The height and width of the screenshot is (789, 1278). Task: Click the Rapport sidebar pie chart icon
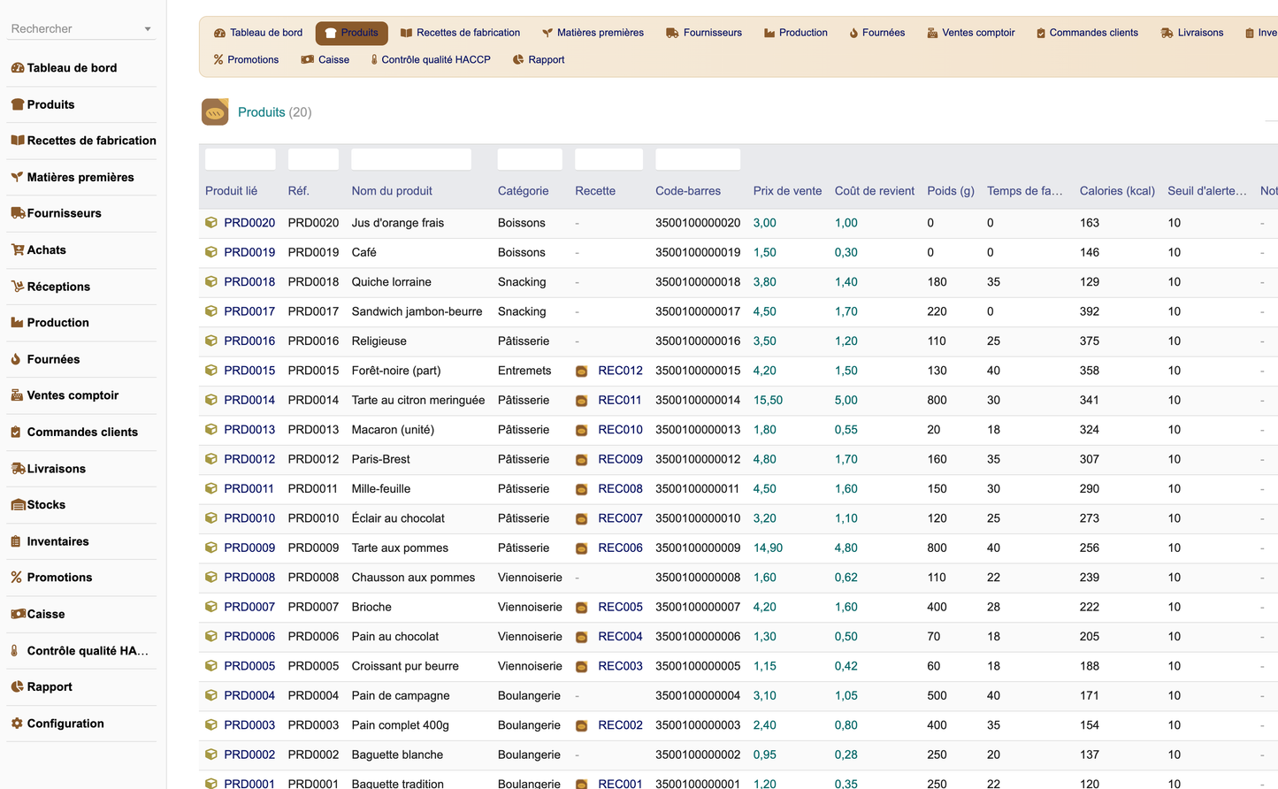[x=17, y=686]
